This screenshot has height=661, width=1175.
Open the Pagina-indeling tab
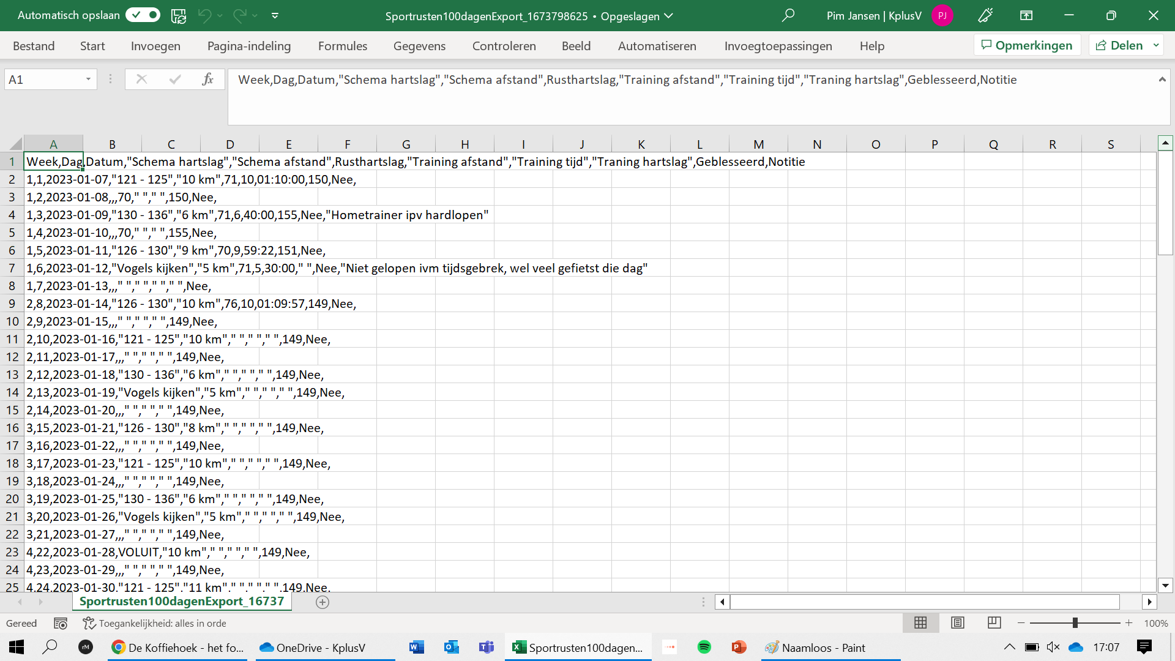(x=249, y=46)
